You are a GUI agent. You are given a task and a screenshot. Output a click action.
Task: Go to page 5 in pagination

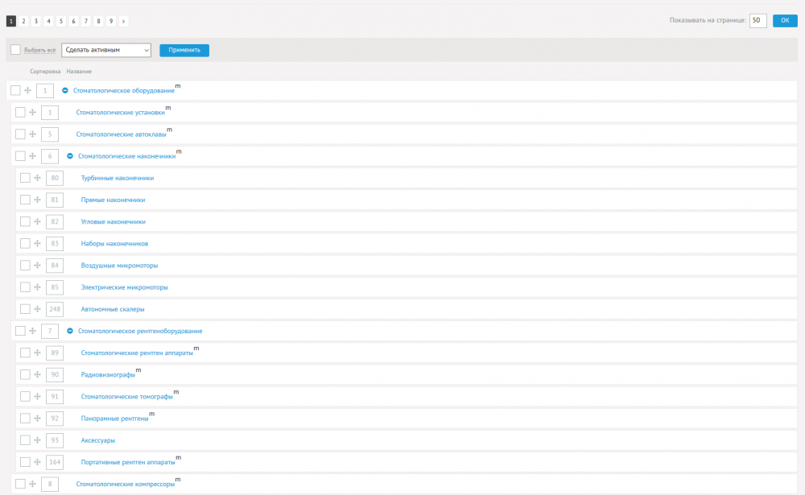[x=61, y=21]
